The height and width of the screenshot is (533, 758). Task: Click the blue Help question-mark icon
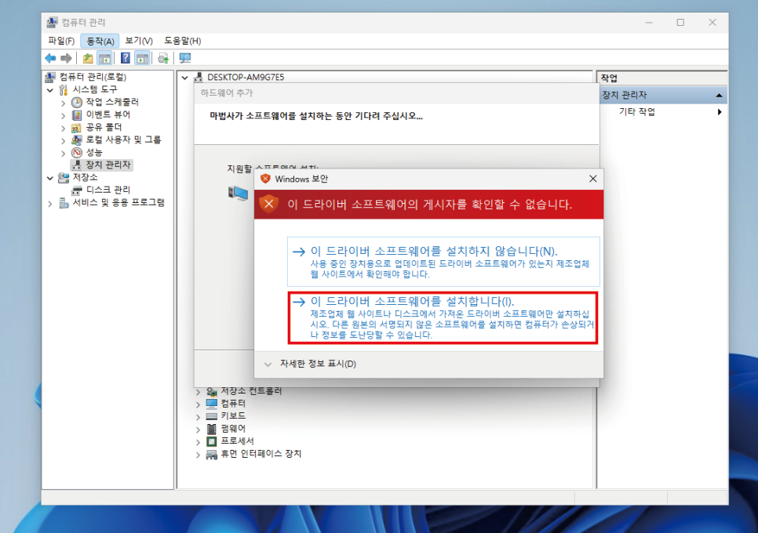point(126,59)
